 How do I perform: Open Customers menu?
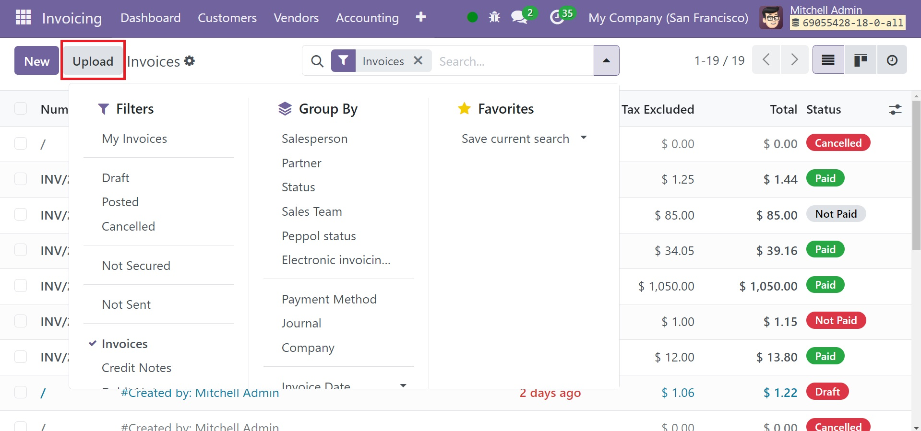[x=227, y=18]
